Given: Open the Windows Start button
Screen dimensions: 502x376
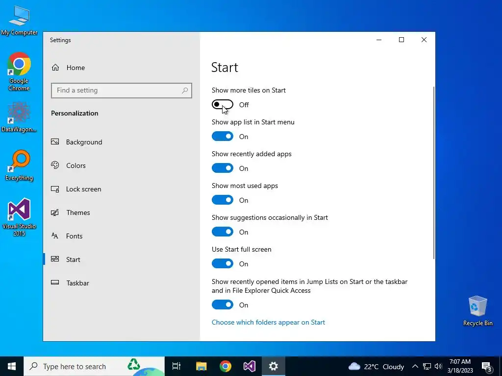Looking at the screenshot, I should point(12,366).
